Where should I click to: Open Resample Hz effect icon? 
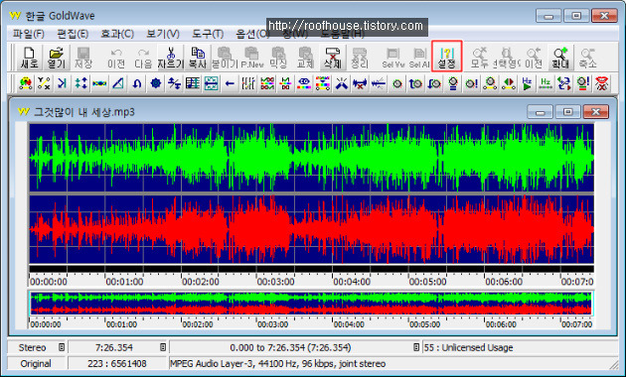[x=546, y=83]
